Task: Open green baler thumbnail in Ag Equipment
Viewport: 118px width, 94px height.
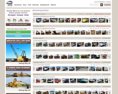Action: [77, 57]
